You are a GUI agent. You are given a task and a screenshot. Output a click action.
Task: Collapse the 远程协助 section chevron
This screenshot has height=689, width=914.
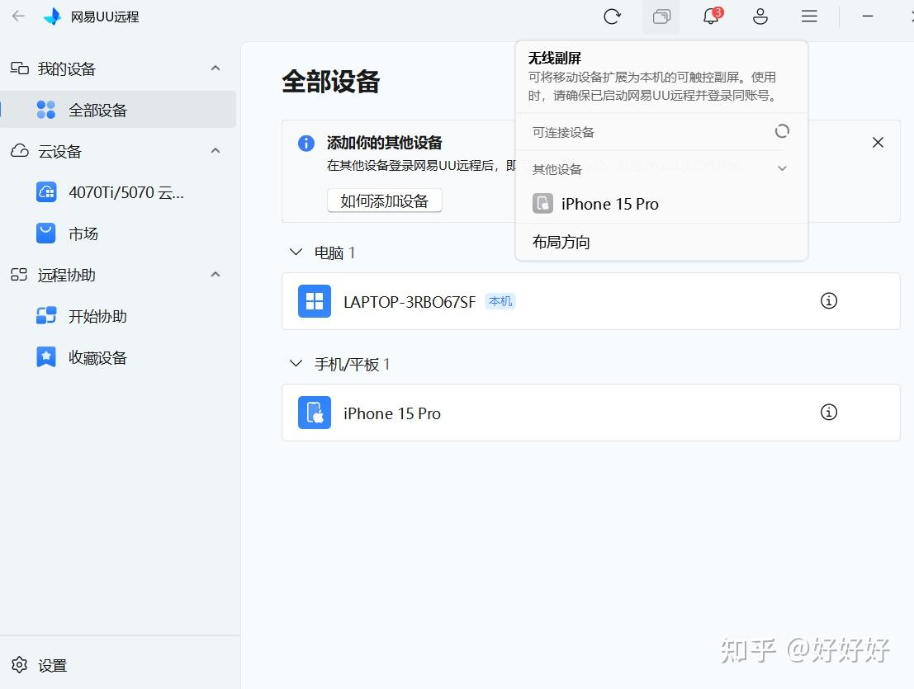[x=215, y=274]
